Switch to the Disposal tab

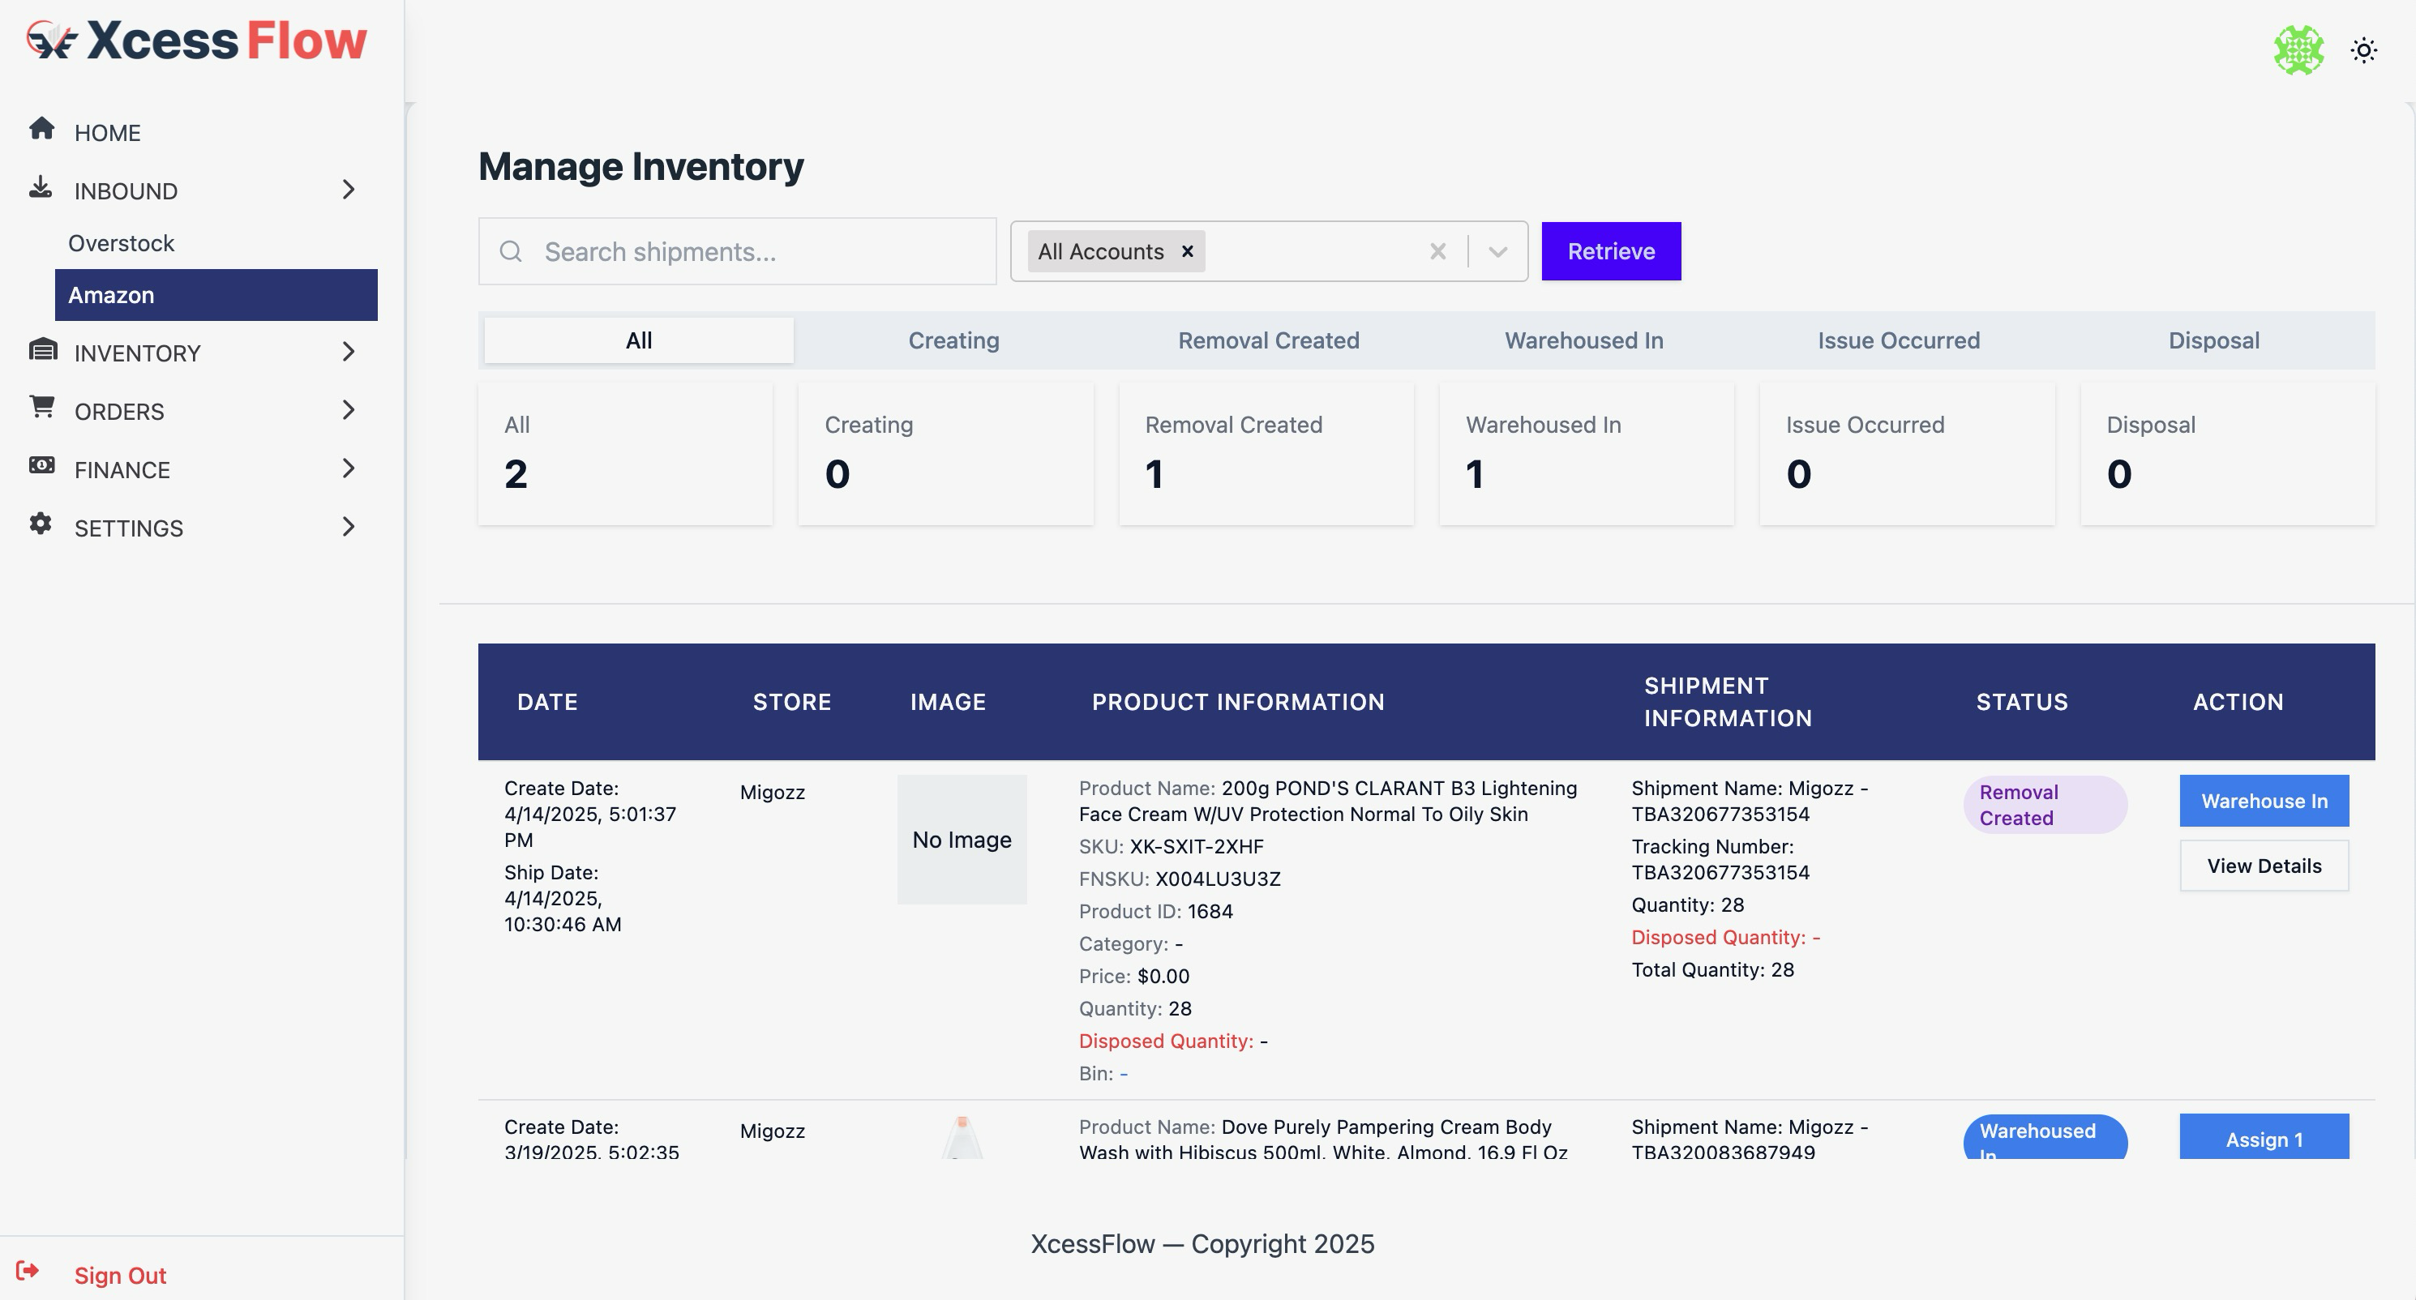coord(2213,340)
